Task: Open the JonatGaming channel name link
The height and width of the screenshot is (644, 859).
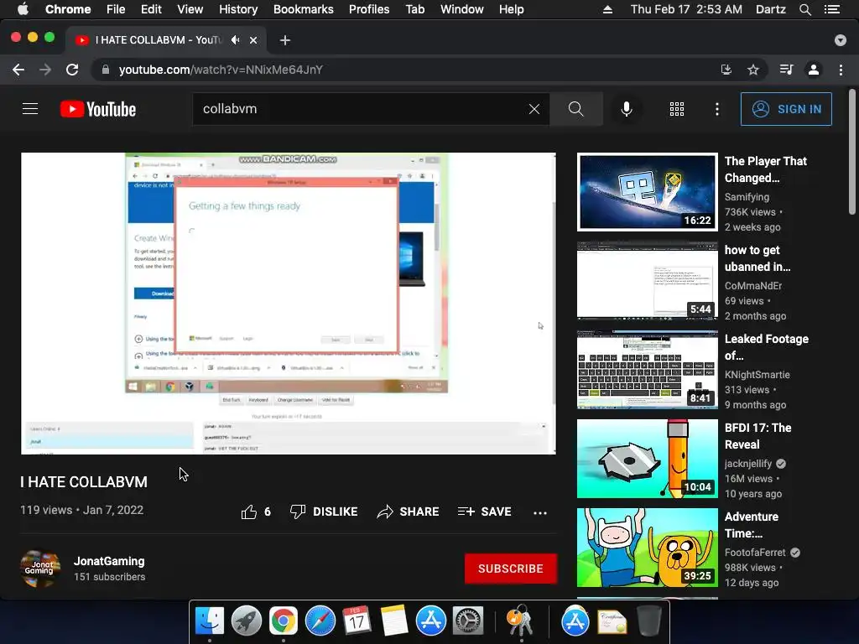Action: pyautogui.click(x=109, y=561)
